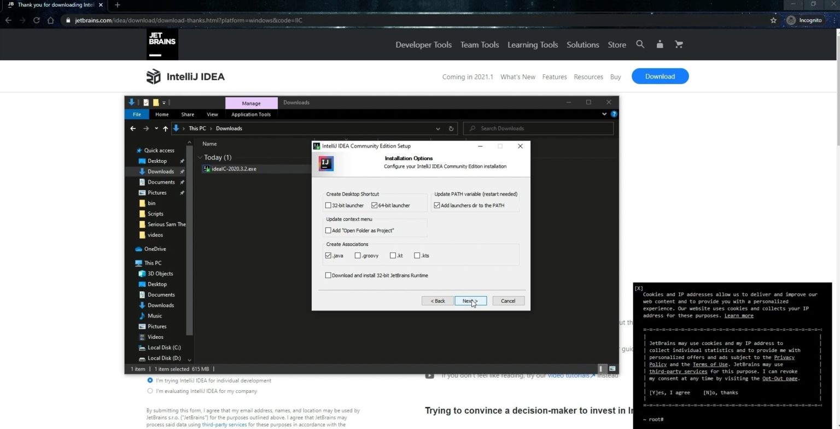
Task: Uncheck the .java association checkbox
Action: click(x=328, y=255)
